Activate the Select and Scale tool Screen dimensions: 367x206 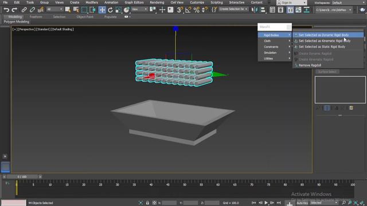[119, 10]
